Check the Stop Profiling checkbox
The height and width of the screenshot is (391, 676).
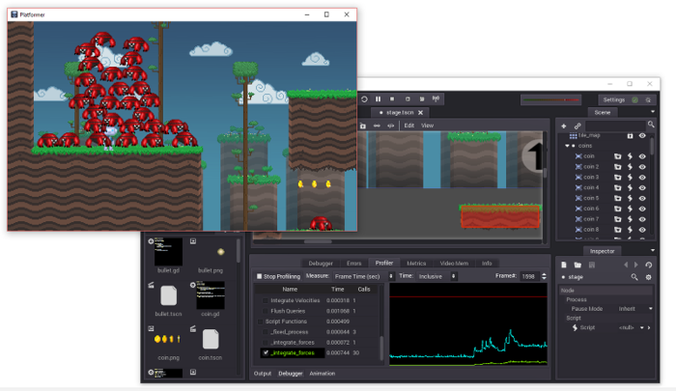point(259,276)
